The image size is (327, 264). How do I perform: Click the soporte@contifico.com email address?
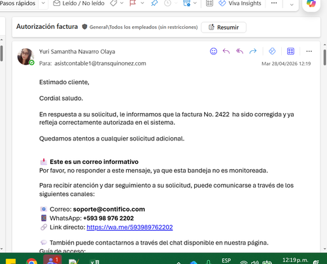[109, 209]
